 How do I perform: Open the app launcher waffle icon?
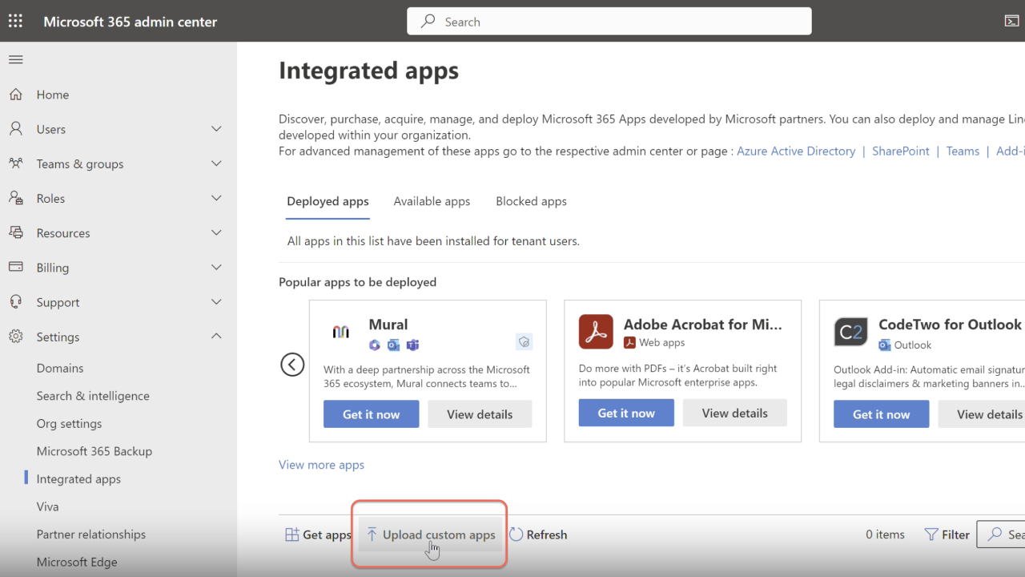click(15, 22)
